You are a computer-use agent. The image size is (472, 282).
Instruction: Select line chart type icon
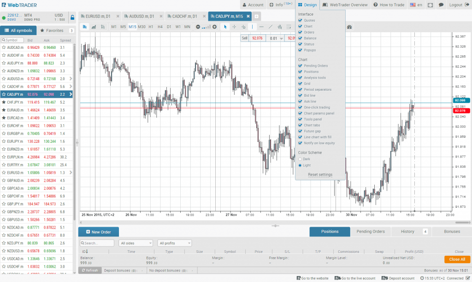(94, 27)
